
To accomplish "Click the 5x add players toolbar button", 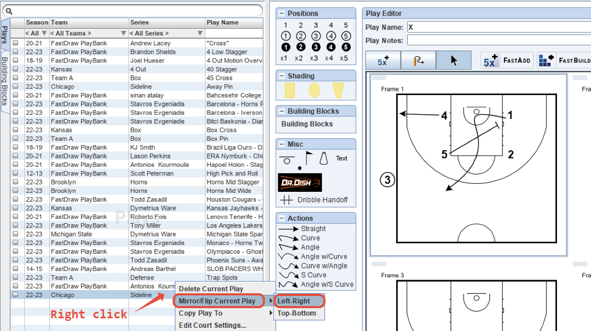I will point(383,61).
